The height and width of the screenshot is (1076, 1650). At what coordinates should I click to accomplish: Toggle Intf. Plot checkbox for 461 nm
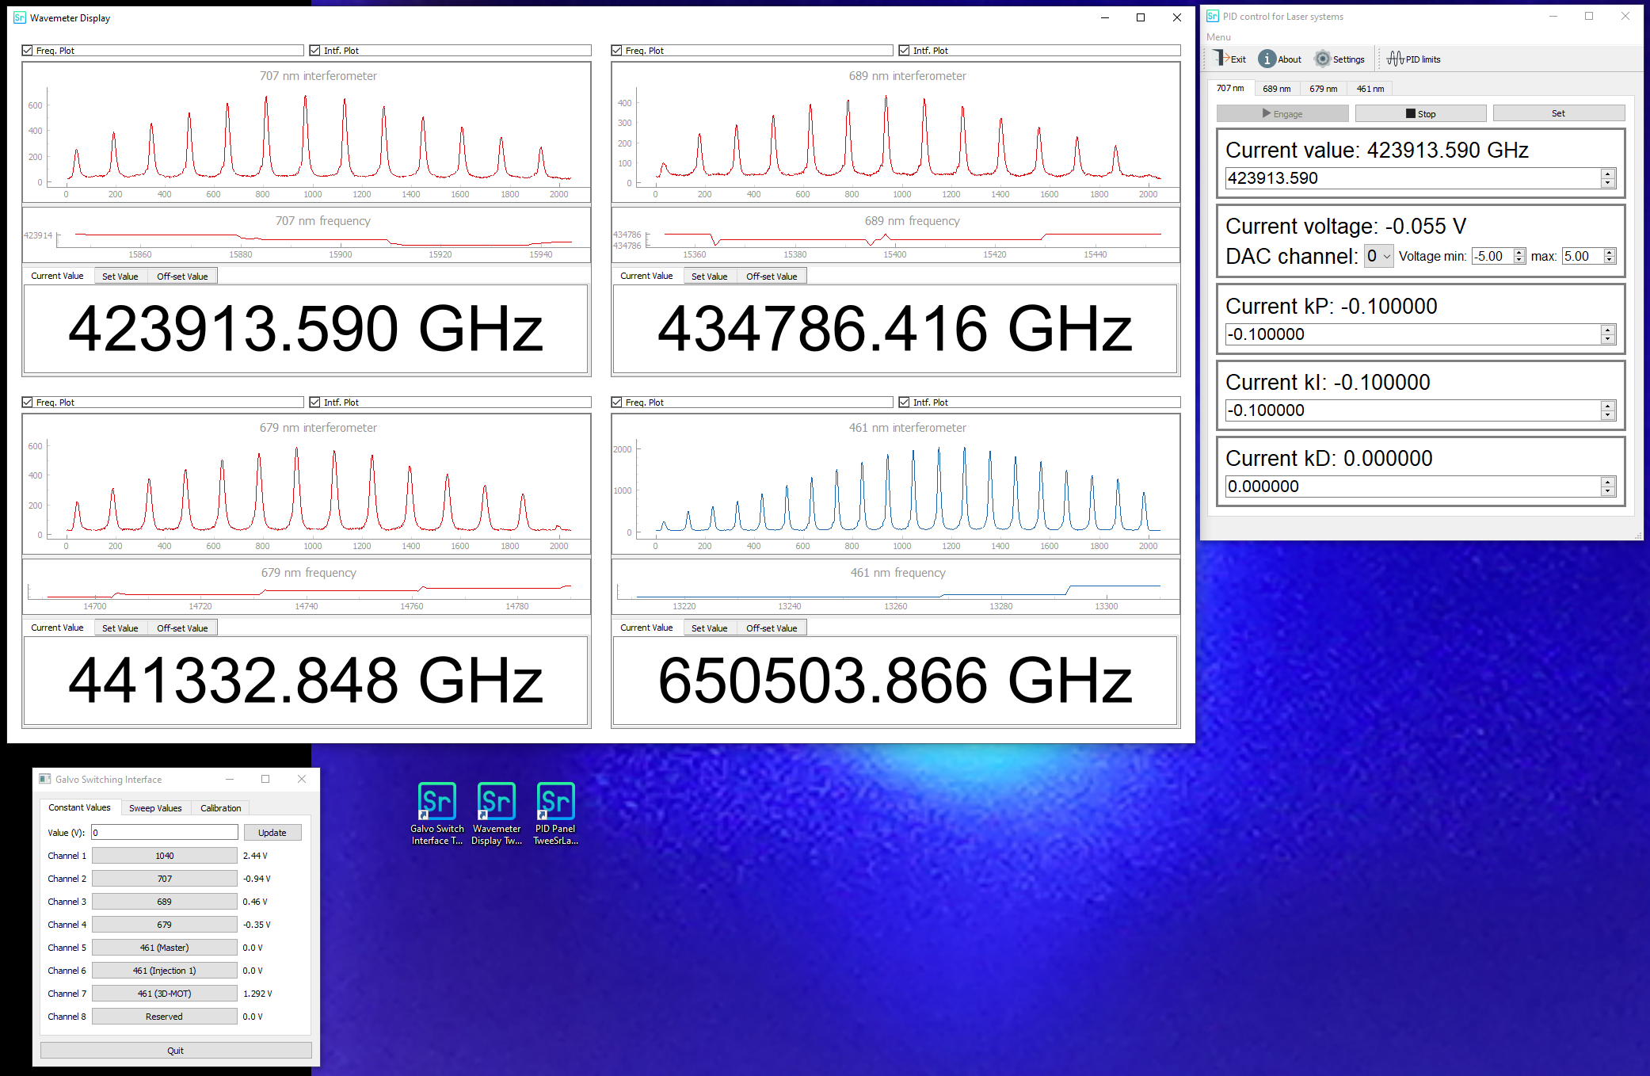pyautogui.click(x=905, y=402)
